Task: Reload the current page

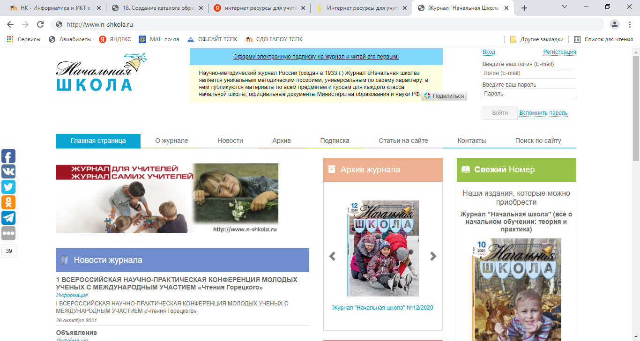Action: [40, 24]
